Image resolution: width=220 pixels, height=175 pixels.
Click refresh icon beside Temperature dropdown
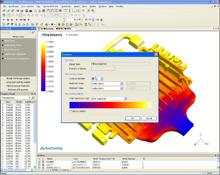pyautogui.click(x=33, y=98)
